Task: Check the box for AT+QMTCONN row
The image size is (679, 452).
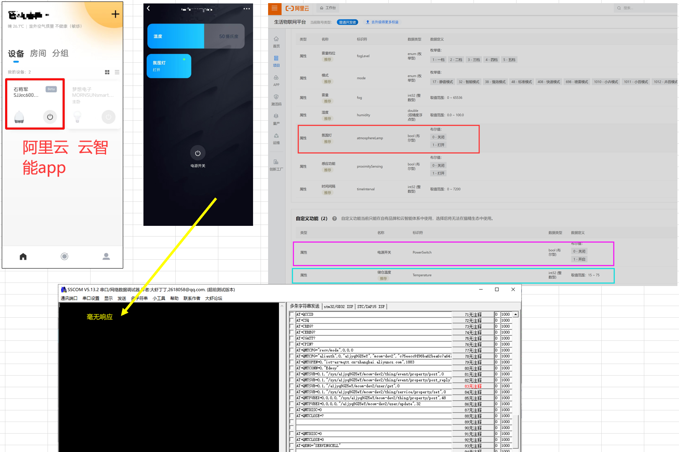Action: coord(292,368)
